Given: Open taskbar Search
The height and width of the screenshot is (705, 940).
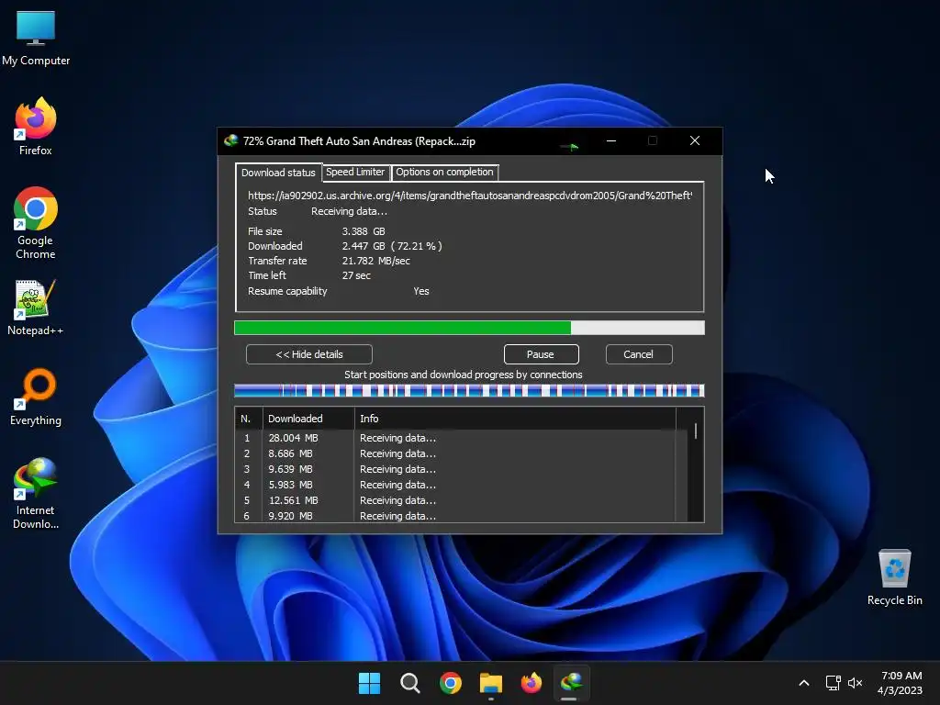Looking at the screenshot, I should (x=410, y=683).
